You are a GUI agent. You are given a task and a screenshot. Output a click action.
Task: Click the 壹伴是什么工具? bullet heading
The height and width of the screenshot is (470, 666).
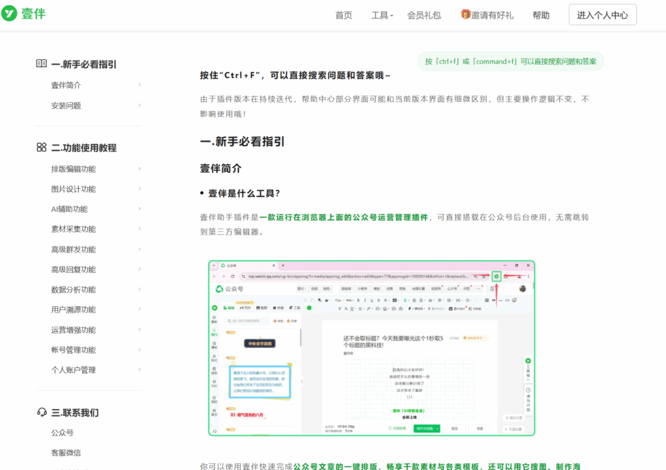tap(244, 194)
